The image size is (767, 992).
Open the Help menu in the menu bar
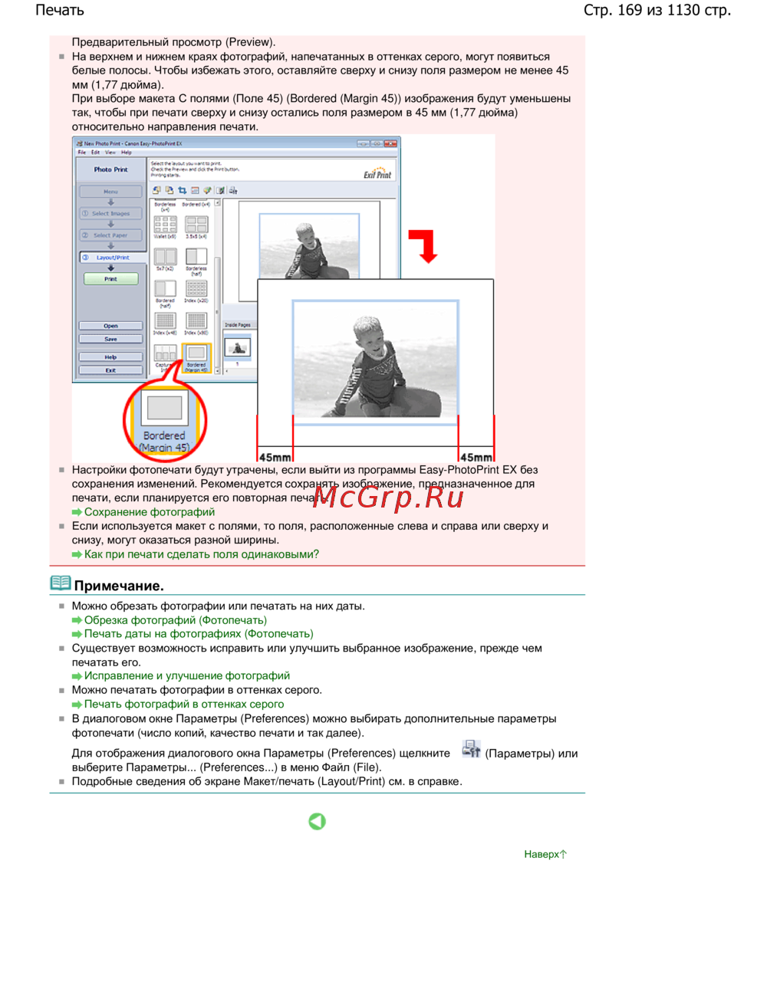coord(127,152)
